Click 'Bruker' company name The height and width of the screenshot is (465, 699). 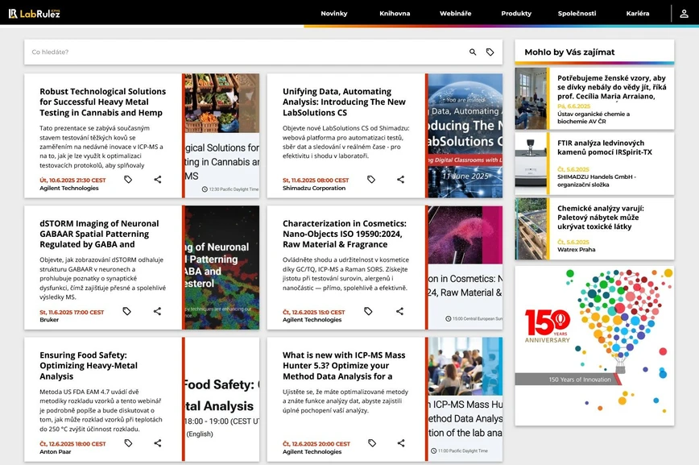click(49, 320)
